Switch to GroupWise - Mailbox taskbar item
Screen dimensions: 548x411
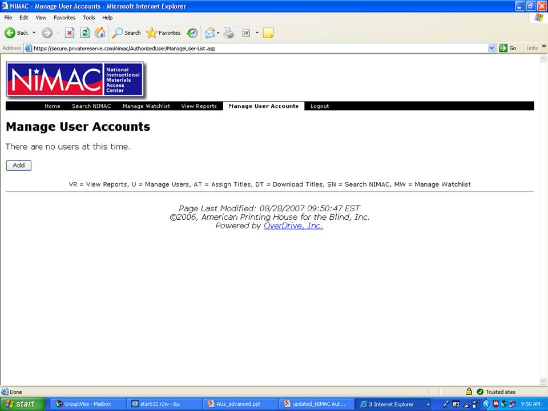tap(87, 404)
